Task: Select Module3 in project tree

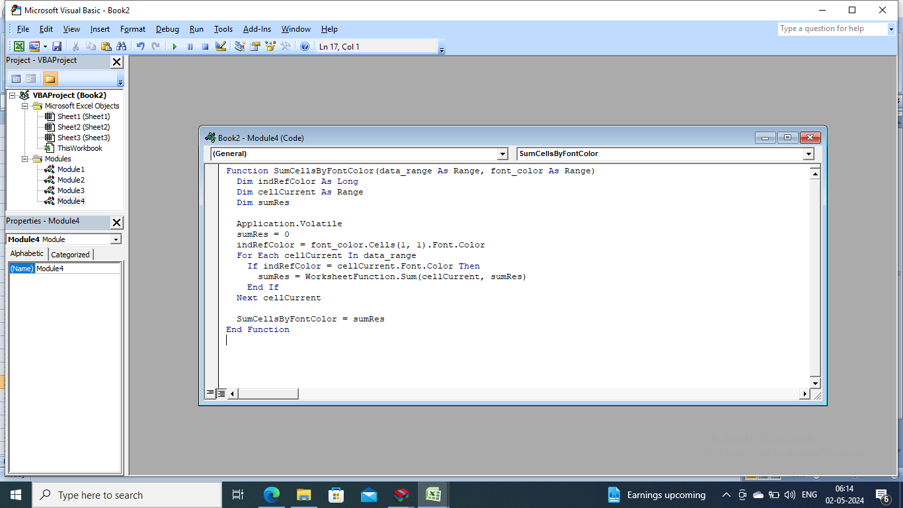Action: 71,190
